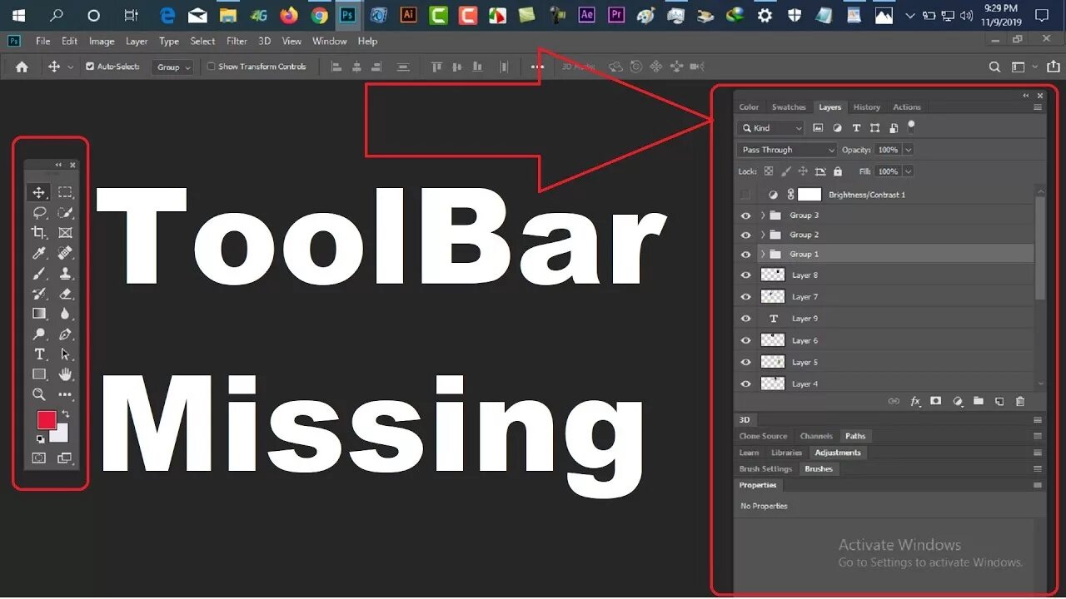Enable Show Transform Controls
The width and height of the screenshot is (1066, 599).
point(211,66)
